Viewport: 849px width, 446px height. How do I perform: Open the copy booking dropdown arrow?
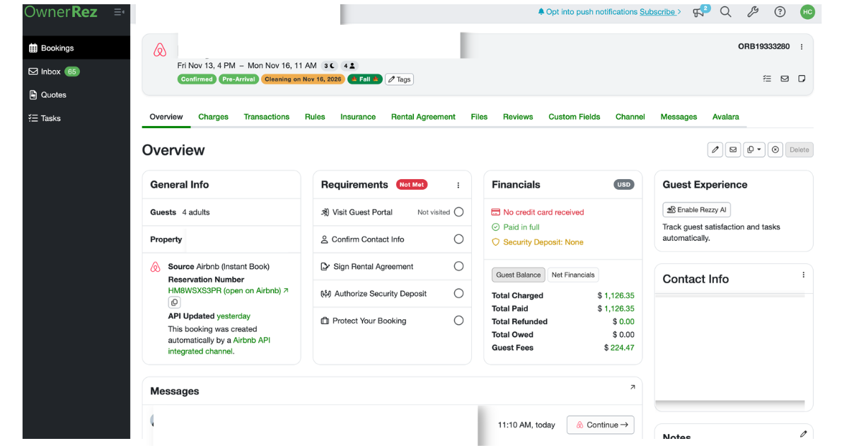[x=754, y=149]
